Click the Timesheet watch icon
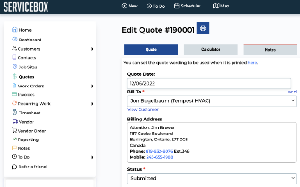This screenshot has height=187, width=300. (15, 112)
